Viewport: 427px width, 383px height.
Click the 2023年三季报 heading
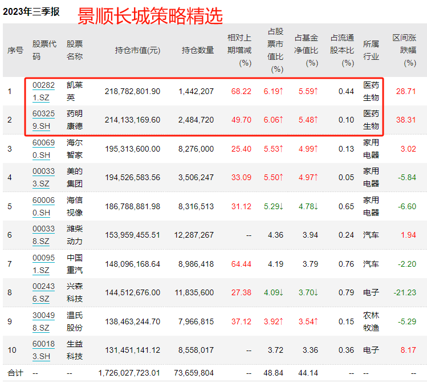[x=31, y=12]
